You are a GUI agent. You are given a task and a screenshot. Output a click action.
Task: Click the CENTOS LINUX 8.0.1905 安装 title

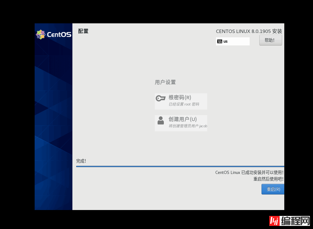249,31
